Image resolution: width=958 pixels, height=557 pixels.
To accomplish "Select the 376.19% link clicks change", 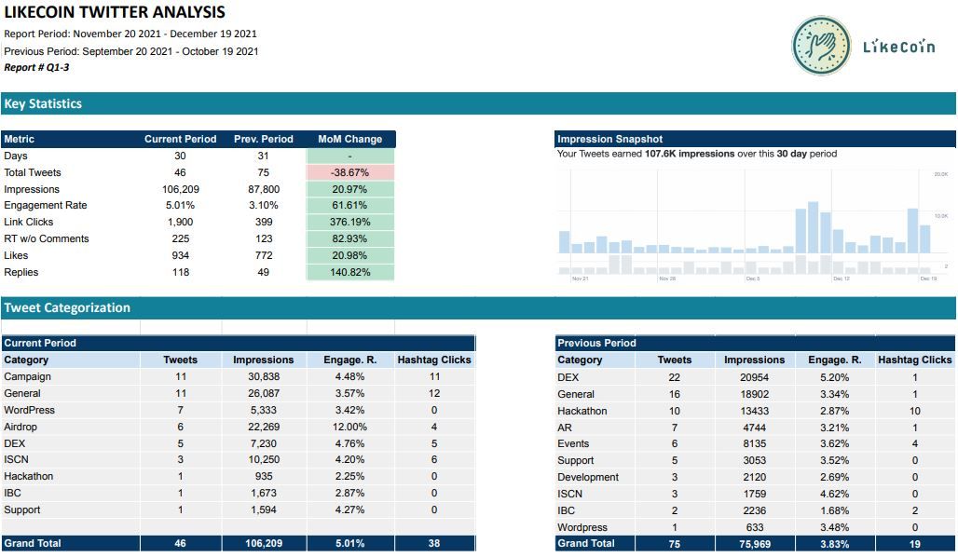I will click(x=350, y=223).
